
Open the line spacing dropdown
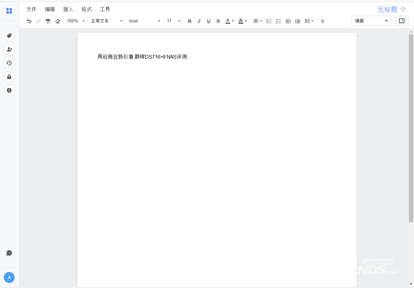click(309, 21)
